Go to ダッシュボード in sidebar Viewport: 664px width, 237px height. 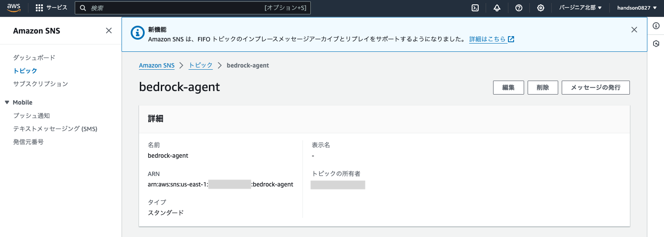tap(34, 58)
